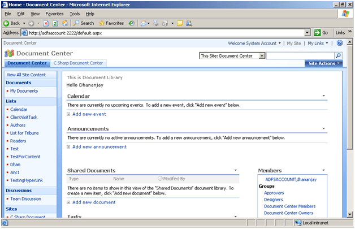Click the address bar Go button
The image size is (355, 229).
[321, 33]
